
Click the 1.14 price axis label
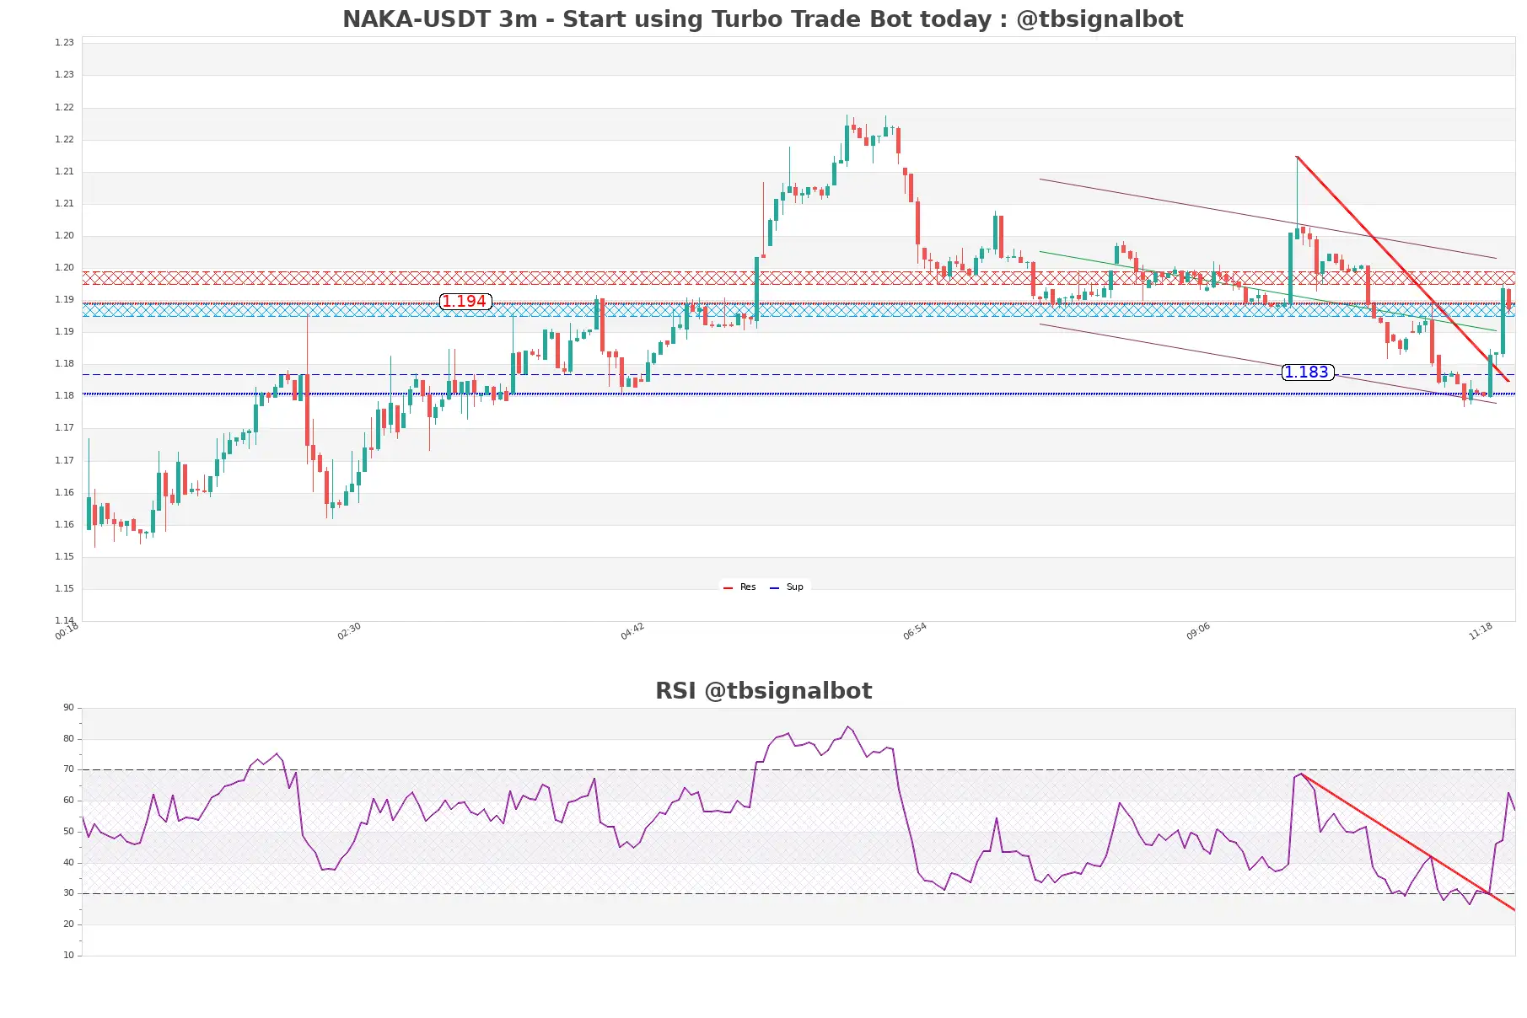pos(64,620)
